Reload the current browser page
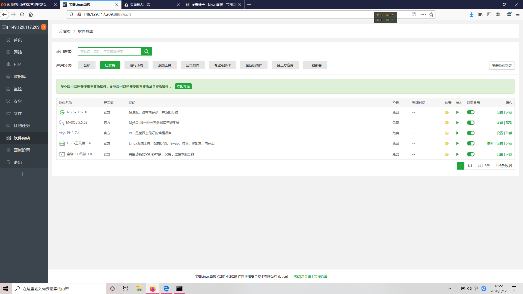Screen dimensions: 523x294 [x=22, y=14]
